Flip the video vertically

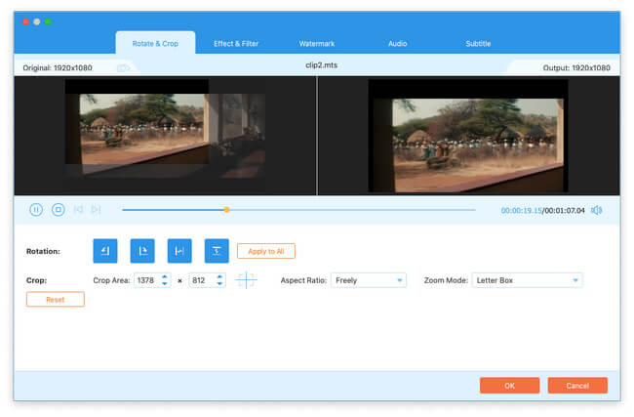click(217, 251)
